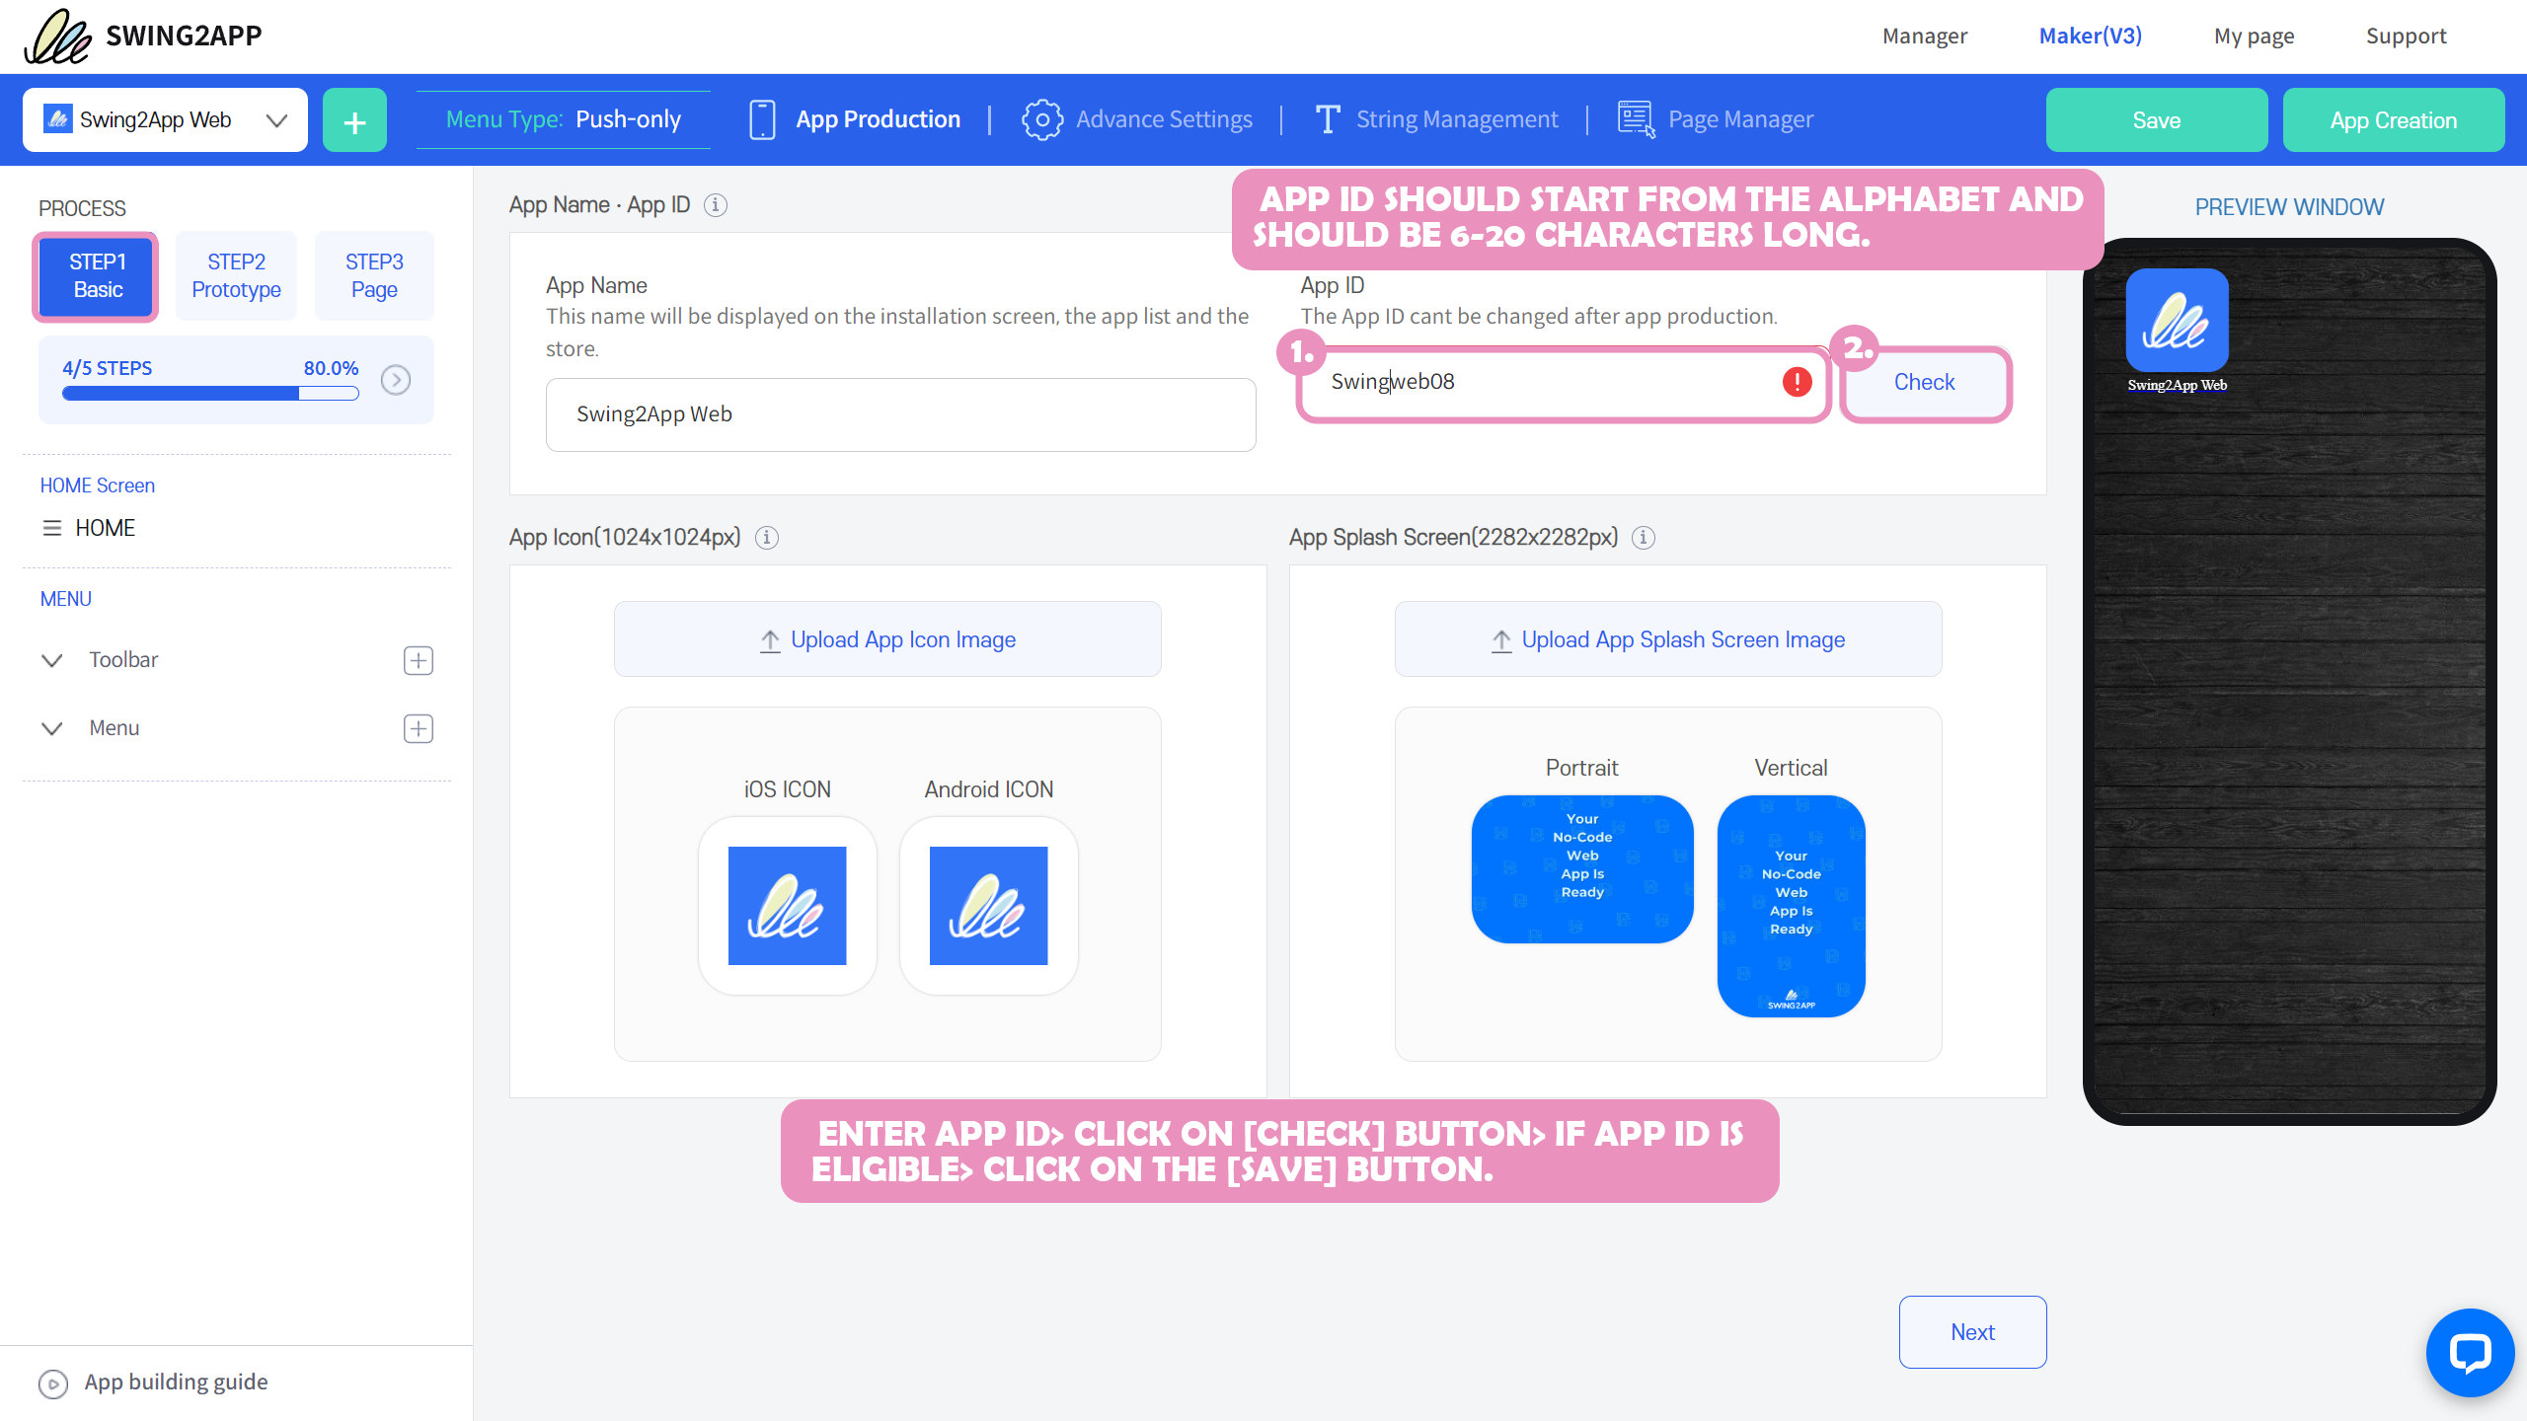Click the app icon in the preview window
This screenshot has height=1421, width=2527.
[2177, 321]
